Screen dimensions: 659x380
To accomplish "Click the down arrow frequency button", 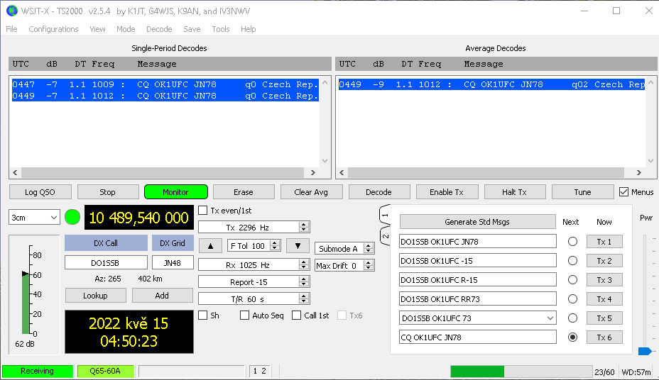I will coord(298,246).
